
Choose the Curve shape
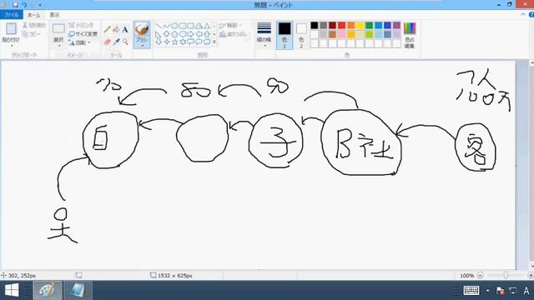coord(166,26)
